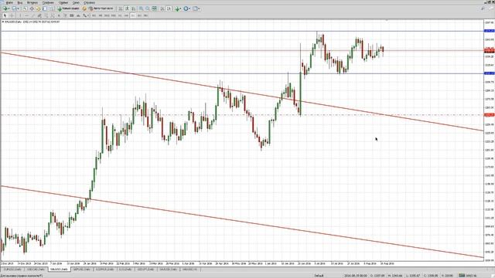Switch to the EURUSD,Daily chart tab
The image size is (495, 278).
12,270
